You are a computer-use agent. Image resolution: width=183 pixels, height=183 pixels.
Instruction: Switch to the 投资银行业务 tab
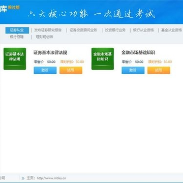click(115, 30)
